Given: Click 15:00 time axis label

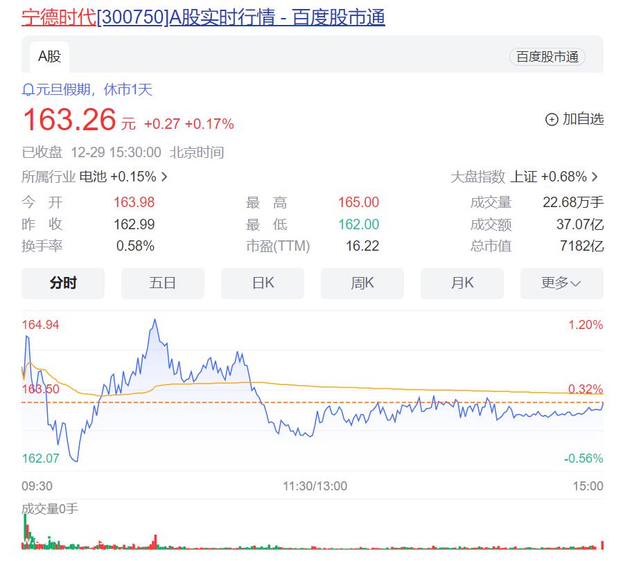Looking at the screenshot, I should coord(588,486).
